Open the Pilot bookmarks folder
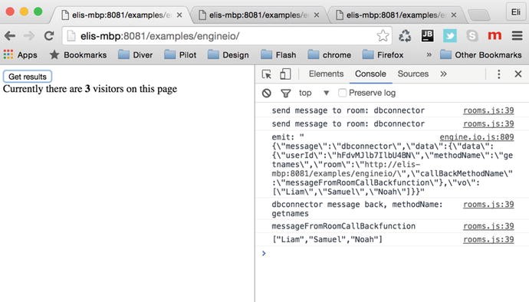The height and width of the screenshot is (302, 529). [x=180, y=54]
